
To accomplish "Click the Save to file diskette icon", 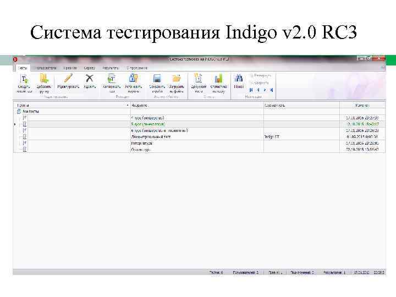I will coord(157,79).
